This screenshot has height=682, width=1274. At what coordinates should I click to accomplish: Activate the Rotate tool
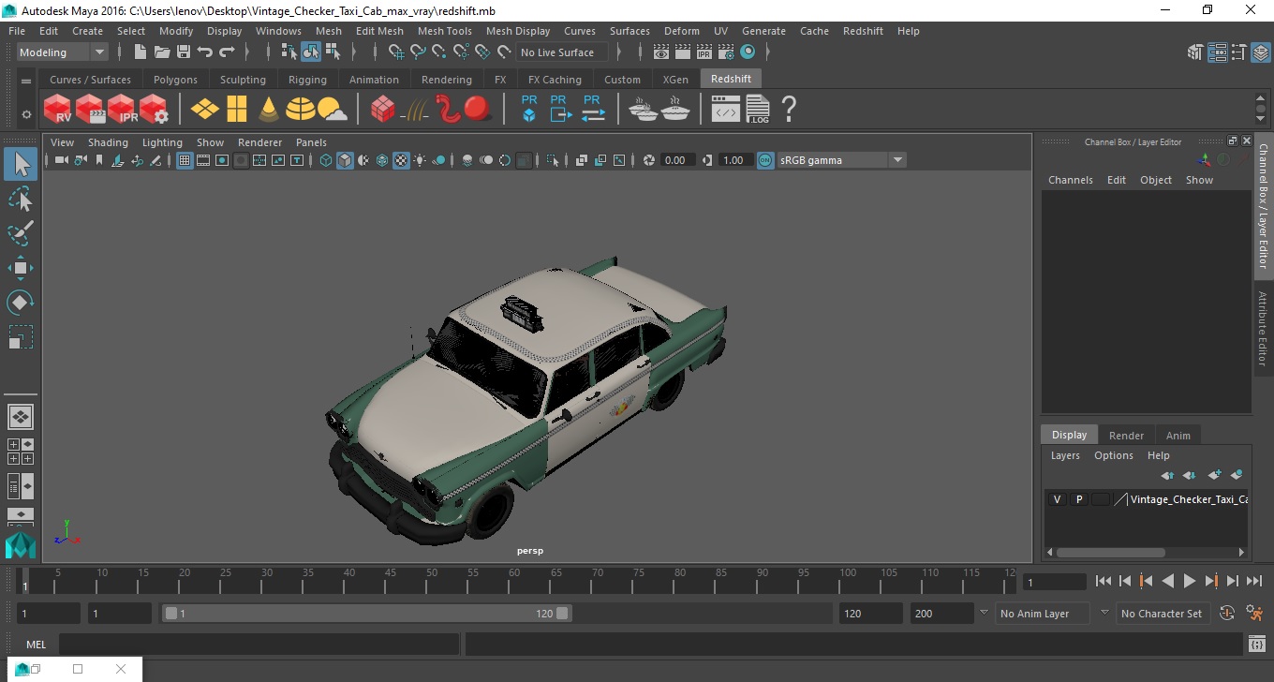tap(21, 303)
